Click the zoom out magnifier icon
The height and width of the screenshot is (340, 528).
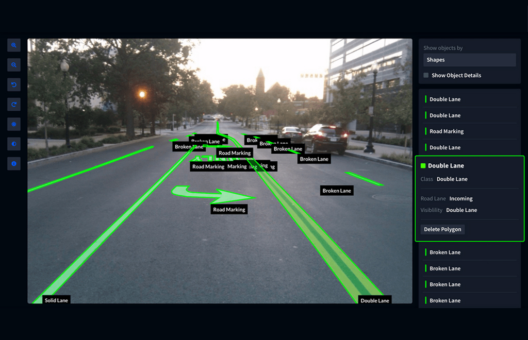tap(14, 65)
